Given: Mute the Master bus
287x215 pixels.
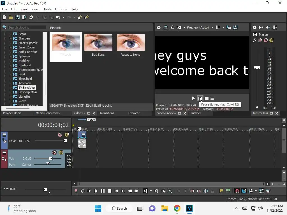Looking at the screenshot, I should click(x=266, y=40).
